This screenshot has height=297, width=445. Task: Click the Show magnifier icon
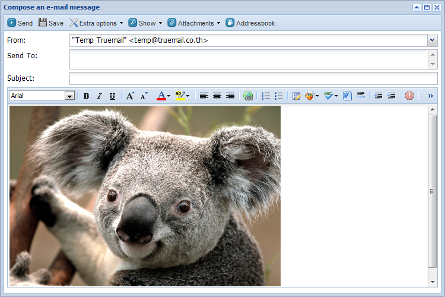tap(132, 23)
